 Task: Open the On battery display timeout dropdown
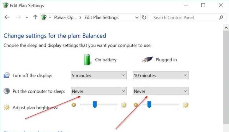99,76
